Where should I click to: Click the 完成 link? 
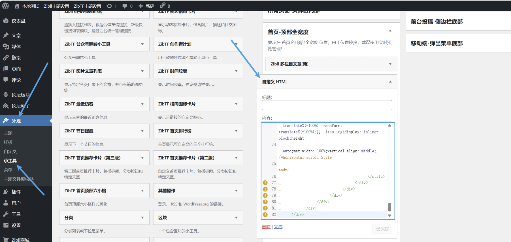click(278, 227)
